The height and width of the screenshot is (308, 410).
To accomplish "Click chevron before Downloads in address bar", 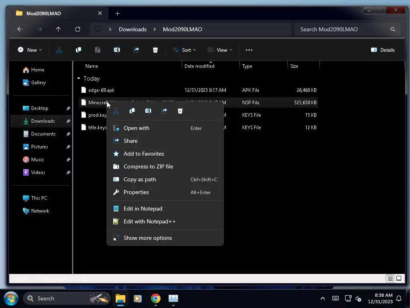I will pos(110,29).
